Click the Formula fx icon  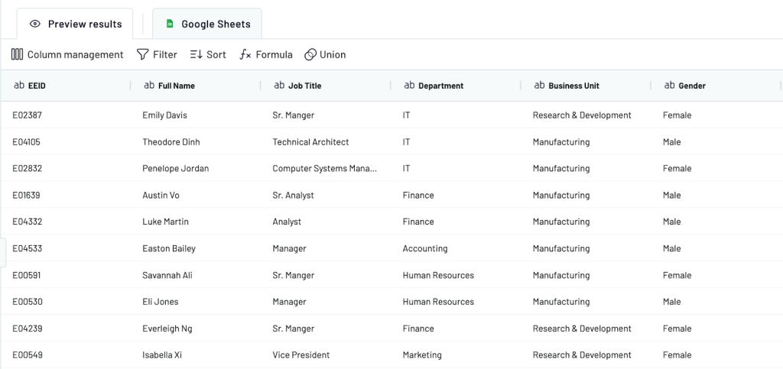(x=245, y=54)
